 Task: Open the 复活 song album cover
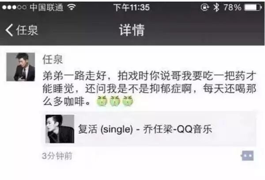[x=60, y=129]
